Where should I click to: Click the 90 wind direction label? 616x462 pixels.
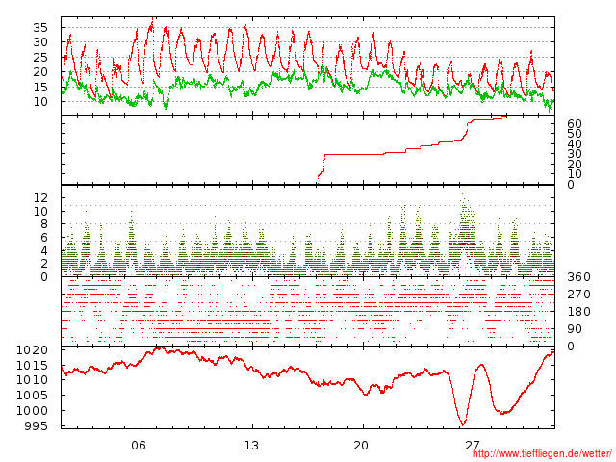pyautogui.click(x=574, y=329)
